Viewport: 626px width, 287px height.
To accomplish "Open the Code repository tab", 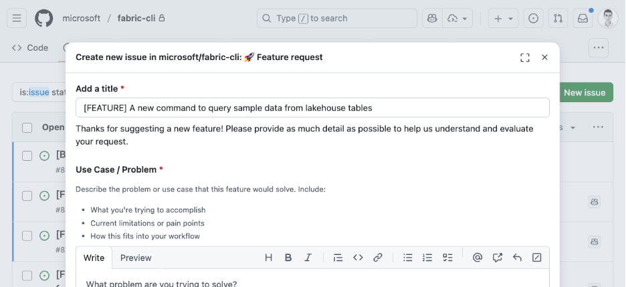I will [x=30, y=47].
